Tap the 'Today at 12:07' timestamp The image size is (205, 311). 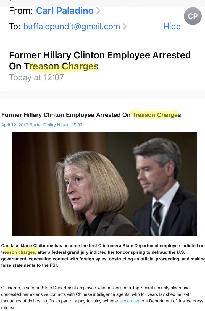coord(36,77)
